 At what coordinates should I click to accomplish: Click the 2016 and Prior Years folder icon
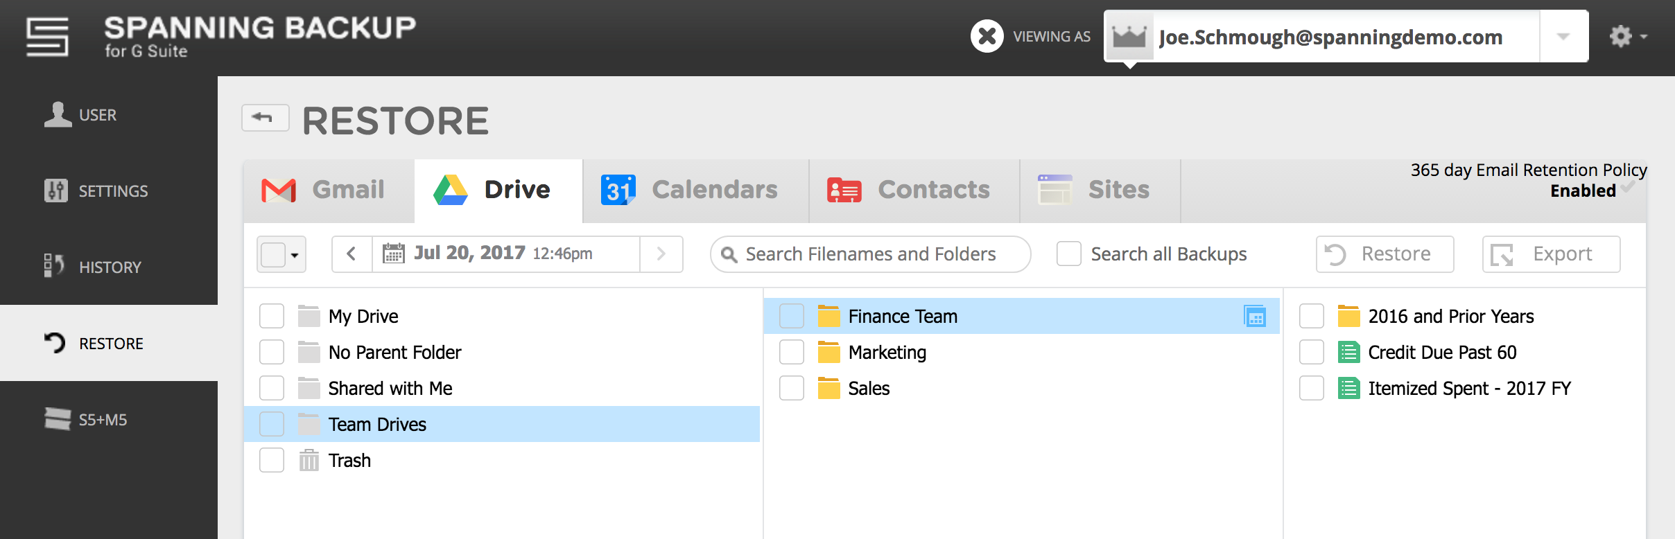[1348, 316]
